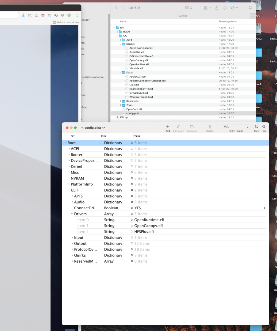Collapse the OC folder in Finder

(x=118, y=36)
